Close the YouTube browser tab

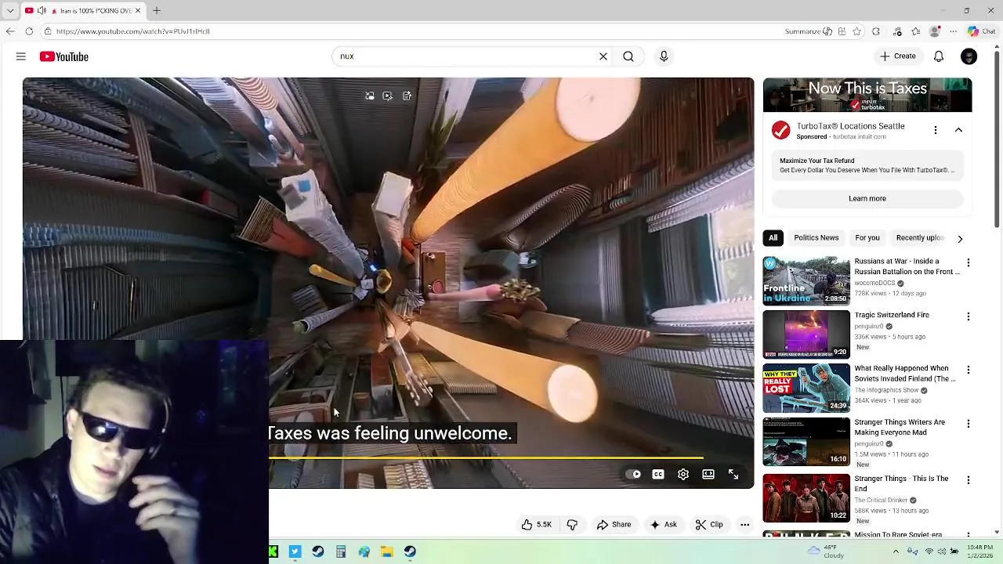click(x=138, y=10)
